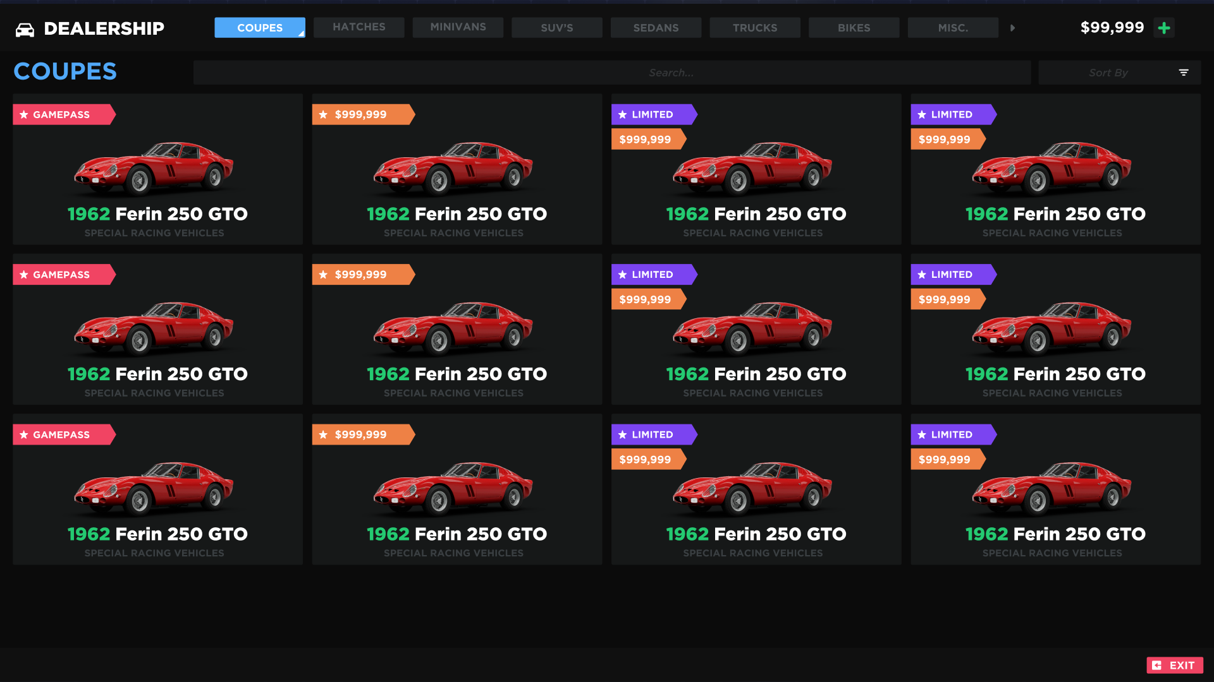Click the green plus add-money icon

[x=1164, y=28]
